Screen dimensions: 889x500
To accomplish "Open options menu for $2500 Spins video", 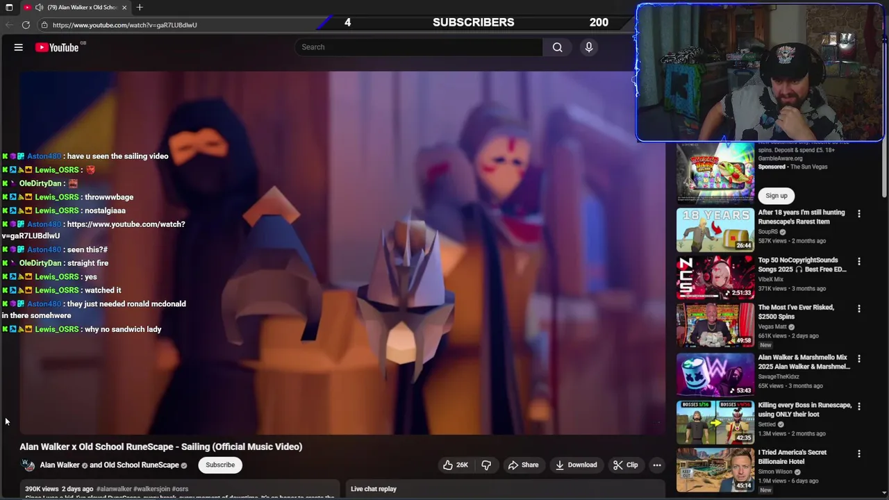I will [859, 309].
